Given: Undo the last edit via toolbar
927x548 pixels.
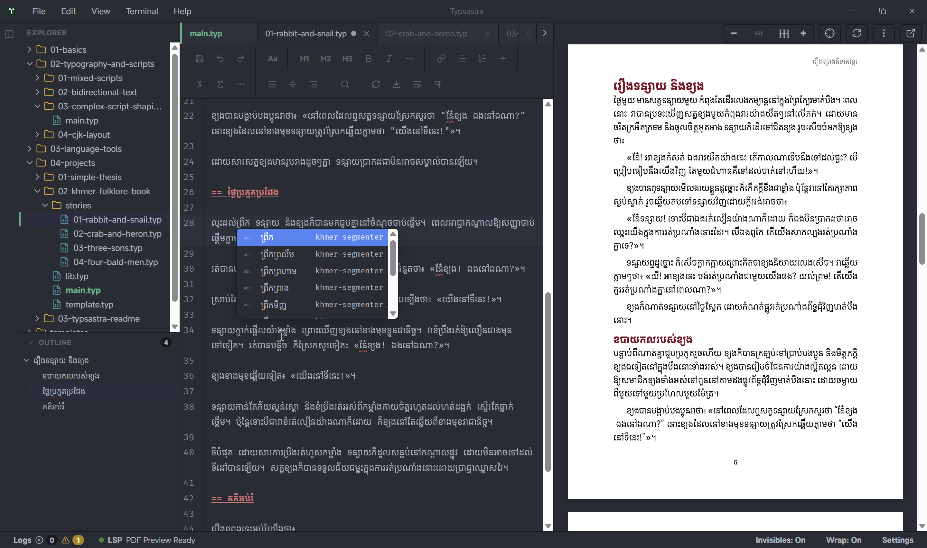Looking at the screenshot, I should pyautogui.click(x=220, y=58).
